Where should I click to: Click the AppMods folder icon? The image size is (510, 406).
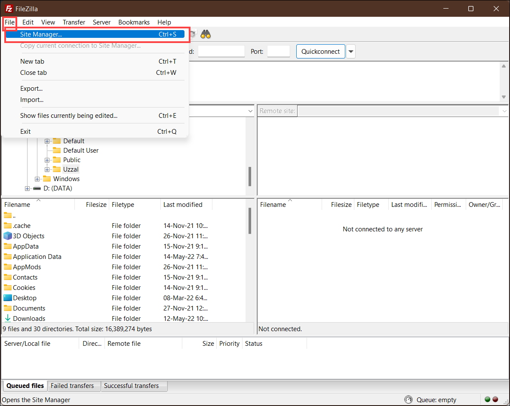7,267
